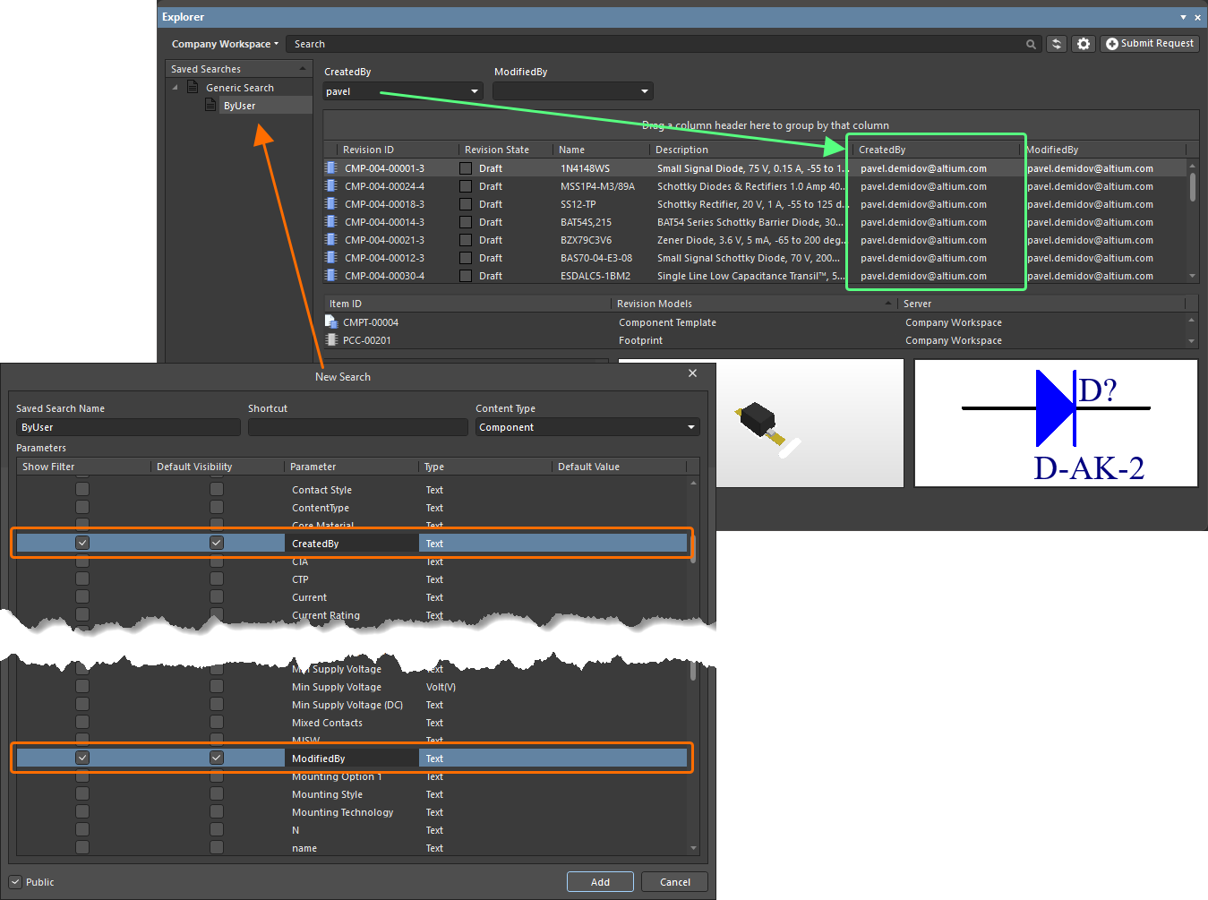This screenshot has width=1208, height=900.
Task: Uncheck Default Visibility for the ModifiedBy parameter
Action: tap(216, 758)
